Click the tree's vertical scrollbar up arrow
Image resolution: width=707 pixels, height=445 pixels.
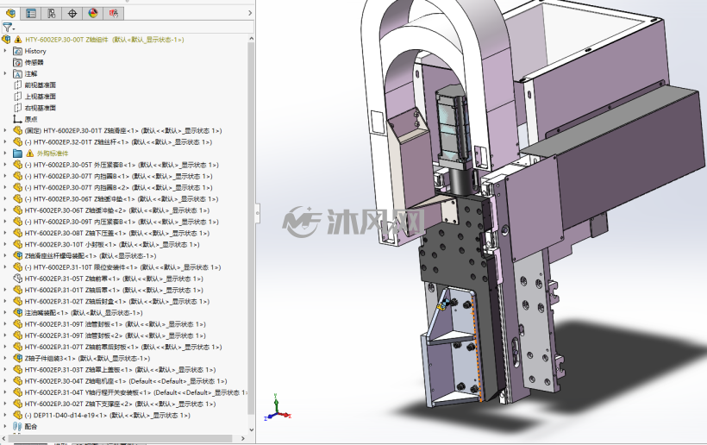pyautogui.click(x=251, y=39)
